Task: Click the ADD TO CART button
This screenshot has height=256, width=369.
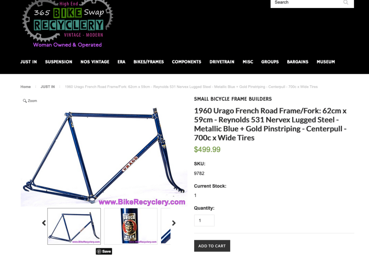Action: [212, 246]
